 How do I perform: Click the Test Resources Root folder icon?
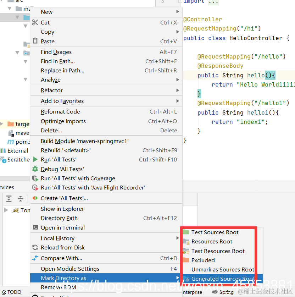pyautogui.click(x=186, y=251)
